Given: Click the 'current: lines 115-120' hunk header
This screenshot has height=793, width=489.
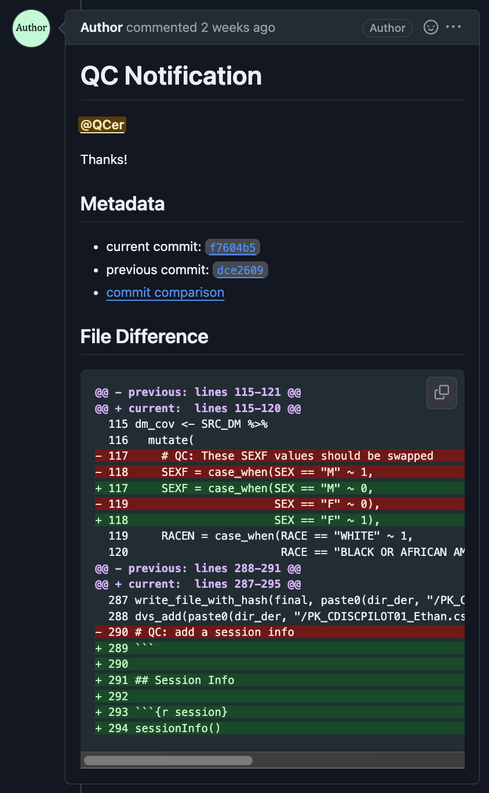Looking at the screenshot, I should [x=198, y=409].
